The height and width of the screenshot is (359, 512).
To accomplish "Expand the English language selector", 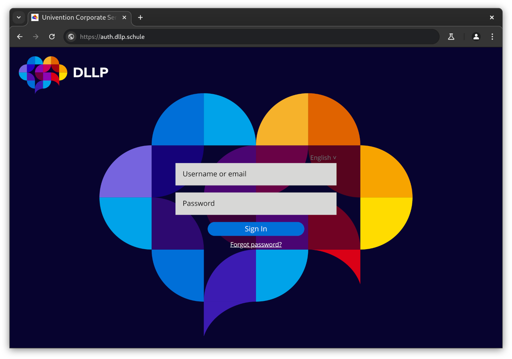I will point(323,158).
